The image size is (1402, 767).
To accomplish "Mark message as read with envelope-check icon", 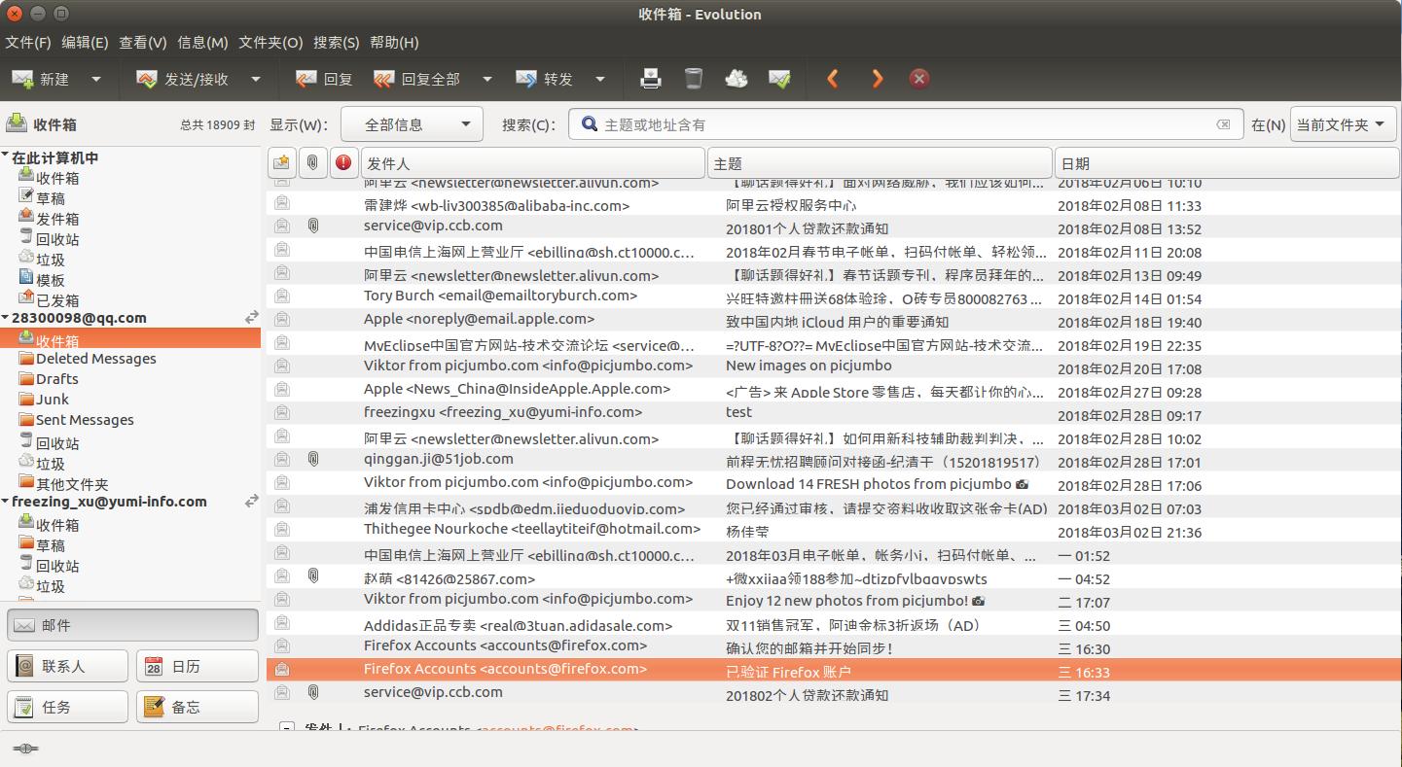I will [779, 78].
